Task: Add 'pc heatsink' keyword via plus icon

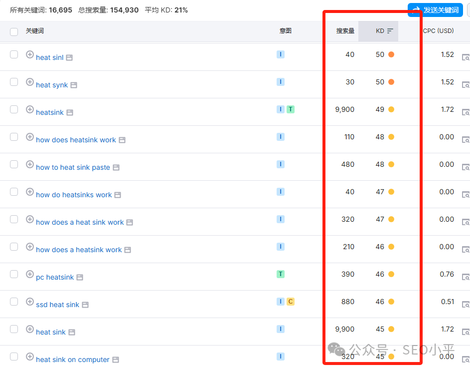Action: coord(30,274)
